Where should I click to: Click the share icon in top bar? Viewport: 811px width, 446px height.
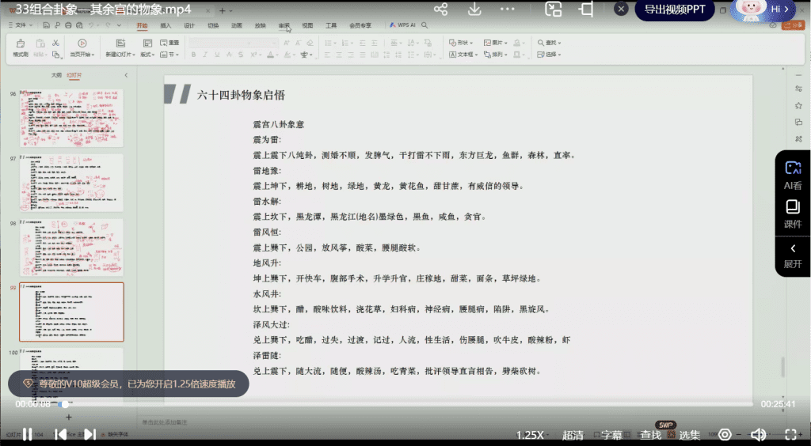click(441, 9)
